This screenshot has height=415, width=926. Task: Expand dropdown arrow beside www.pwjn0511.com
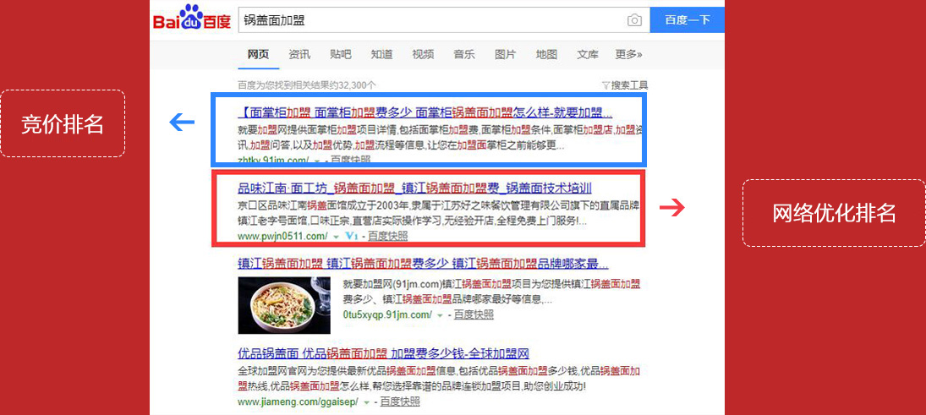336,237
